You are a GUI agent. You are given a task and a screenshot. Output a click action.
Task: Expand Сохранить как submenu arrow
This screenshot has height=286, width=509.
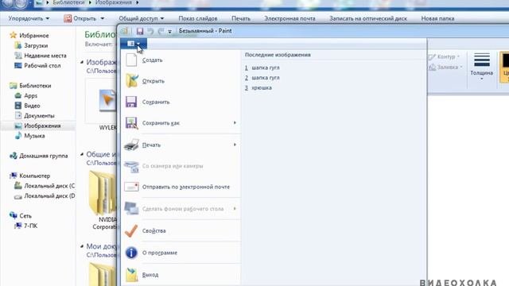coord(235,123)
